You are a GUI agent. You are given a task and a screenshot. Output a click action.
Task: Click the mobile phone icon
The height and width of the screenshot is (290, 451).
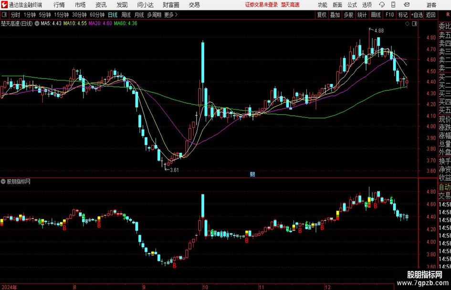[x=393, y=5]
